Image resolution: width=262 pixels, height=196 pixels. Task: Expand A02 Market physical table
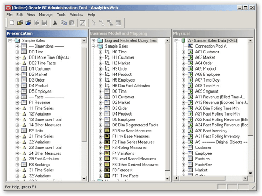pyautogui.click(x=183, y=57)
